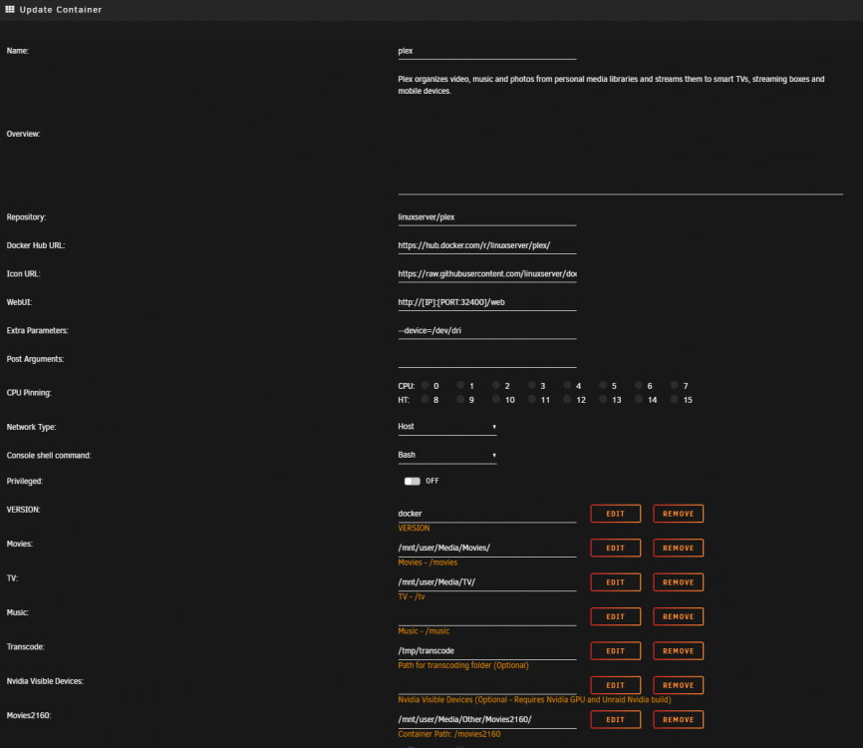863x748 pixels.
Task: Check CPU 5 pinning box
Action: pyautogui.click(x=603, y=385)
